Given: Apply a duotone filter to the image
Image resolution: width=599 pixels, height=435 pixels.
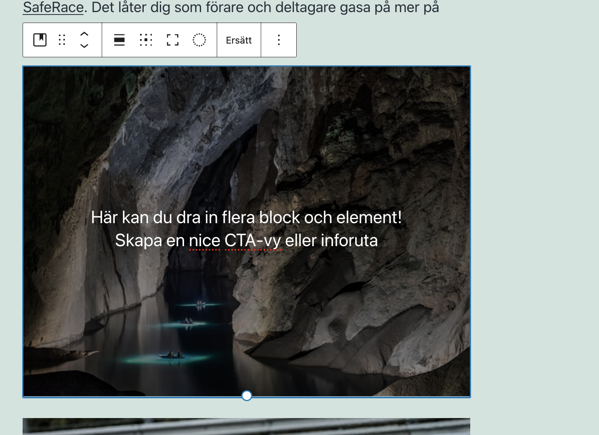Looking at the screenshot, I should 199,40.
